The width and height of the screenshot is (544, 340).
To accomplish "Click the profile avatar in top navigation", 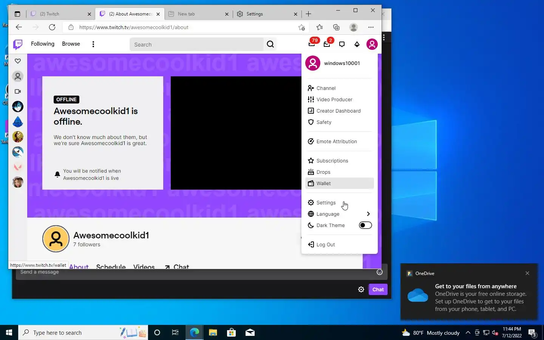I will click(372, 44).
